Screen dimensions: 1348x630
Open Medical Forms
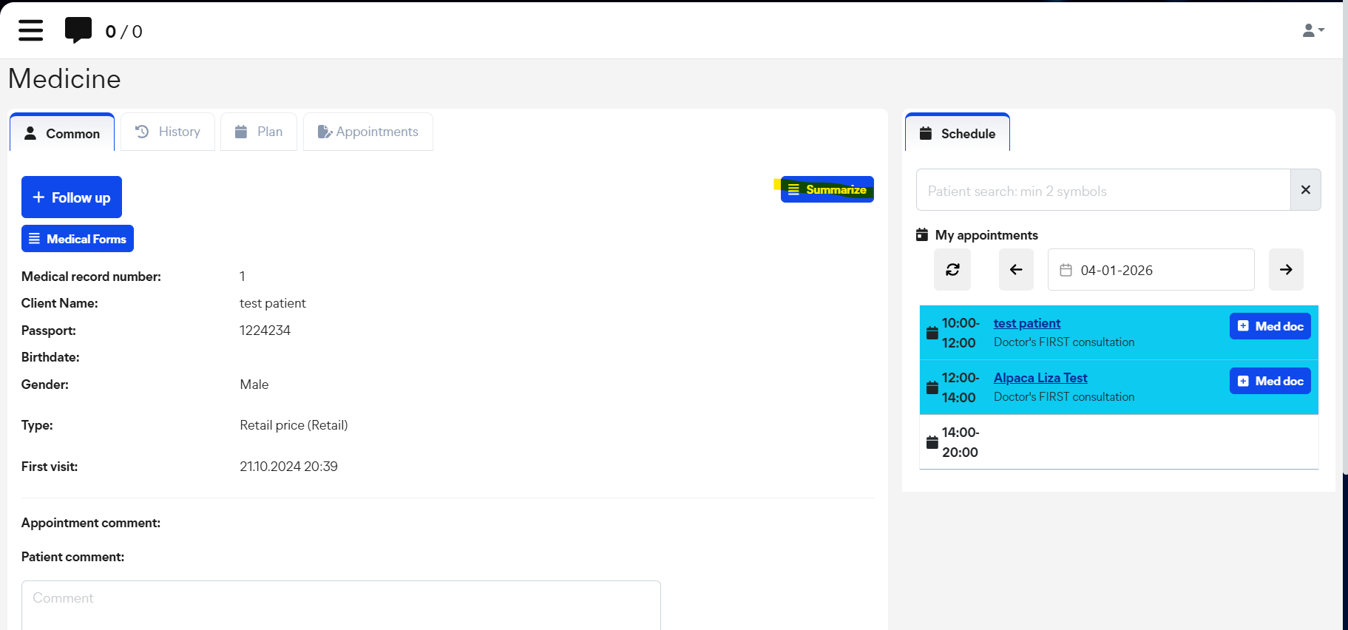78,239
